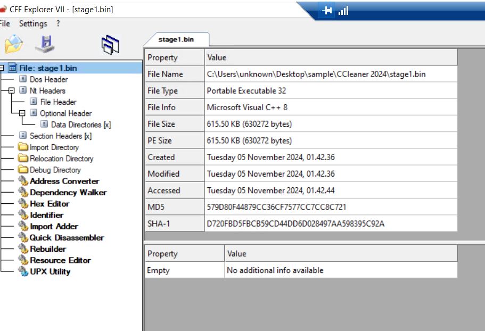
Task: Click the Open file toolbar icon
Action: coord(13,45)
